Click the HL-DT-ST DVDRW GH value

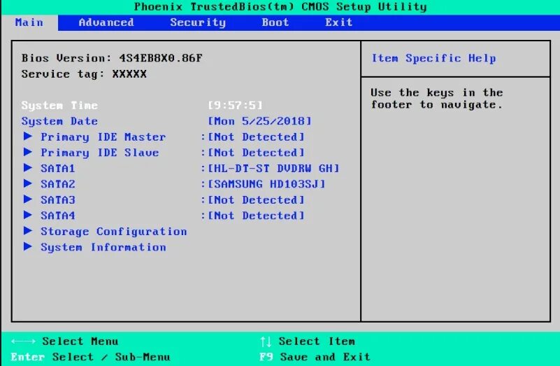click(x=273, y=168)
